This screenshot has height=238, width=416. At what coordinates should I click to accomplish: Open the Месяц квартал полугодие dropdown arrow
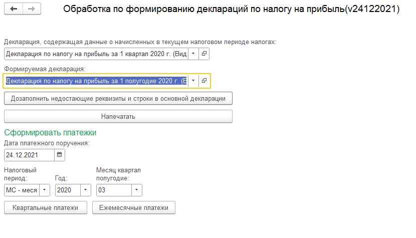[137, 190]
